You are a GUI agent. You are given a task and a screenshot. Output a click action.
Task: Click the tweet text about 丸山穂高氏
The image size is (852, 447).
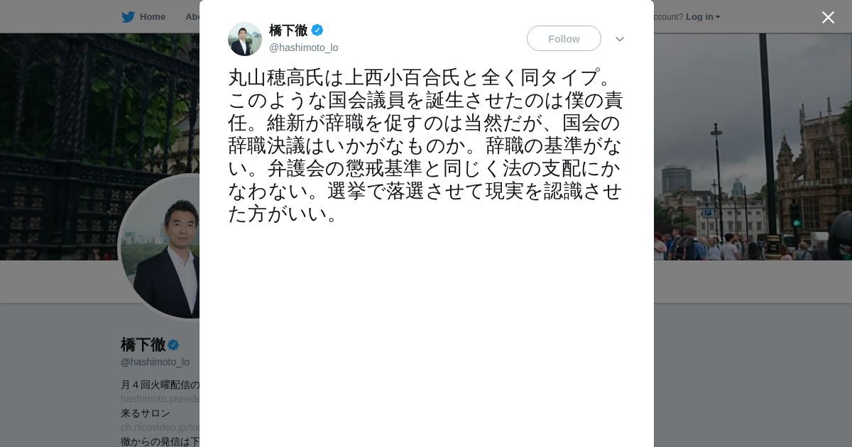(x=425, y=145)
